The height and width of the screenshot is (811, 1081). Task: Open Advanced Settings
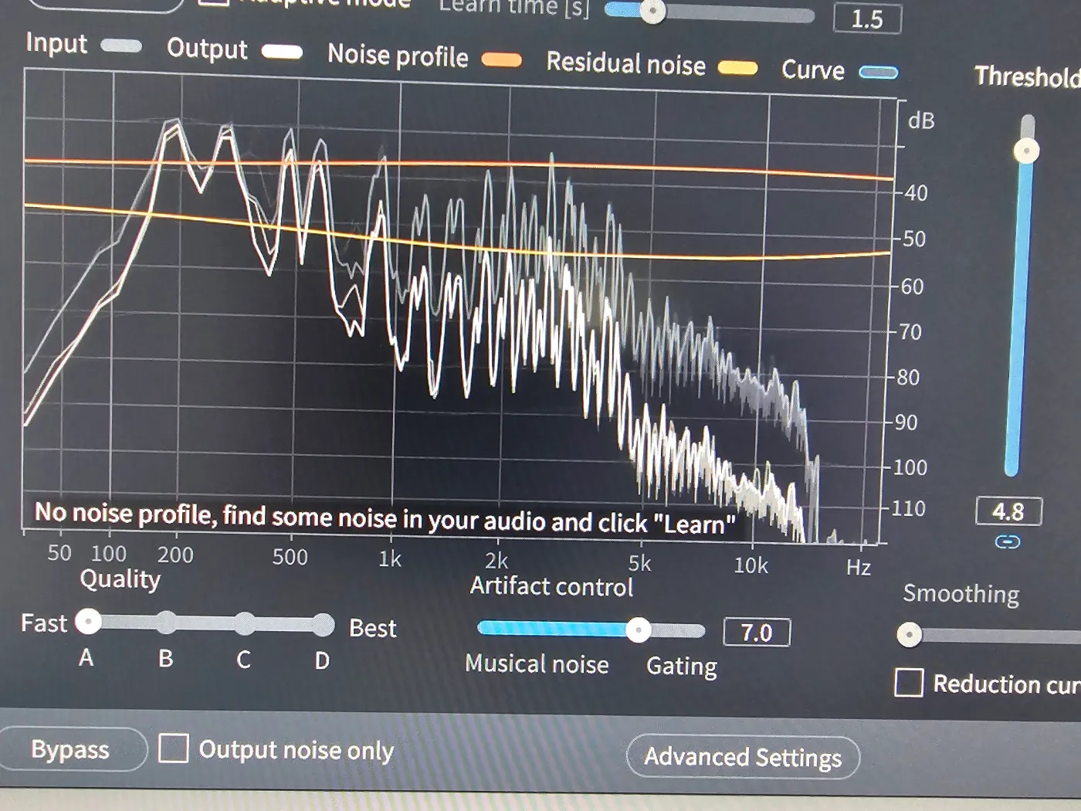point(743,757)
